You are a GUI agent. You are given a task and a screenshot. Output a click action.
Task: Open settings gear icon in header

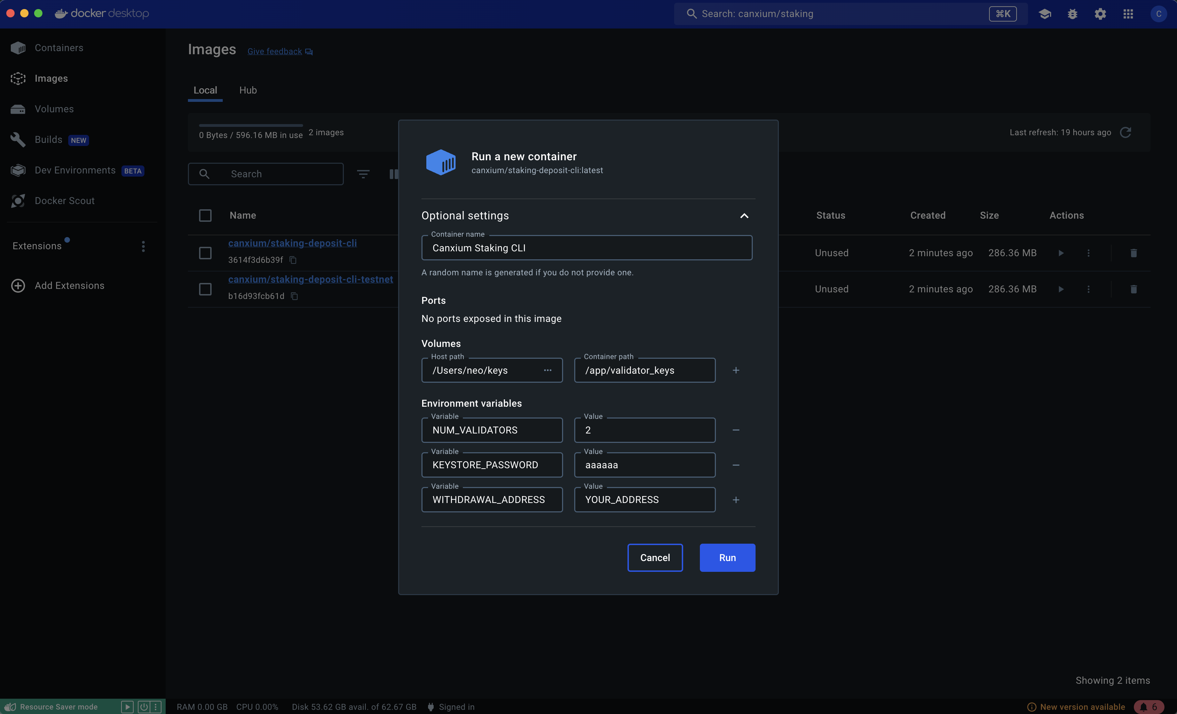click(1100, 14)
